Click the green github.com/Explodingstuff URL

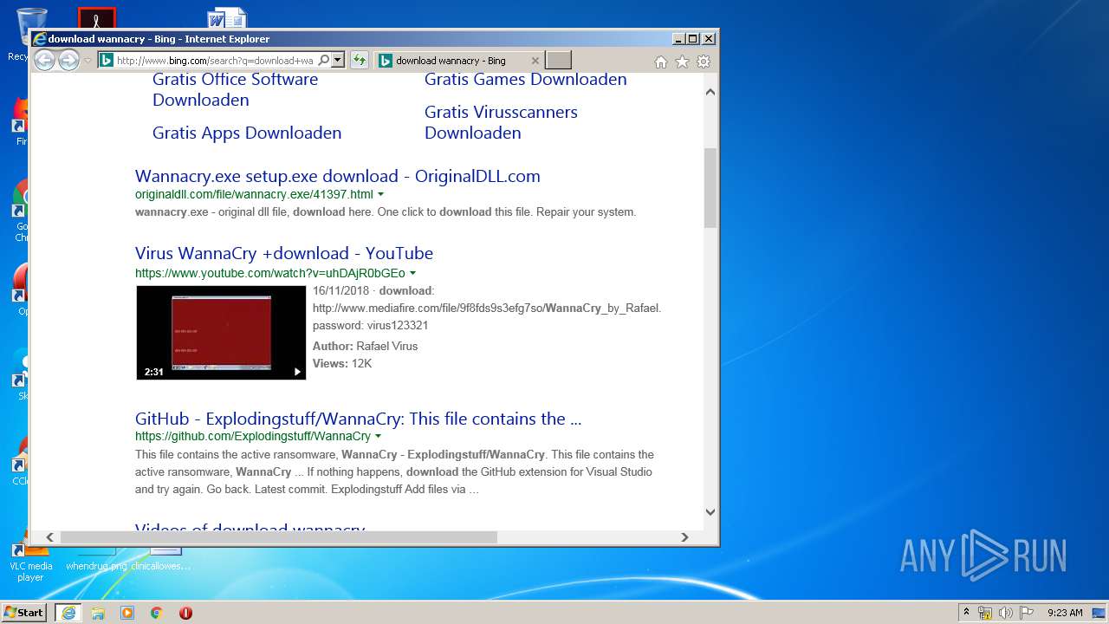(253, 436)
